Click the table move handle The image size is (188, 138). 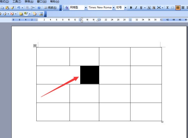tap(35, 46)
